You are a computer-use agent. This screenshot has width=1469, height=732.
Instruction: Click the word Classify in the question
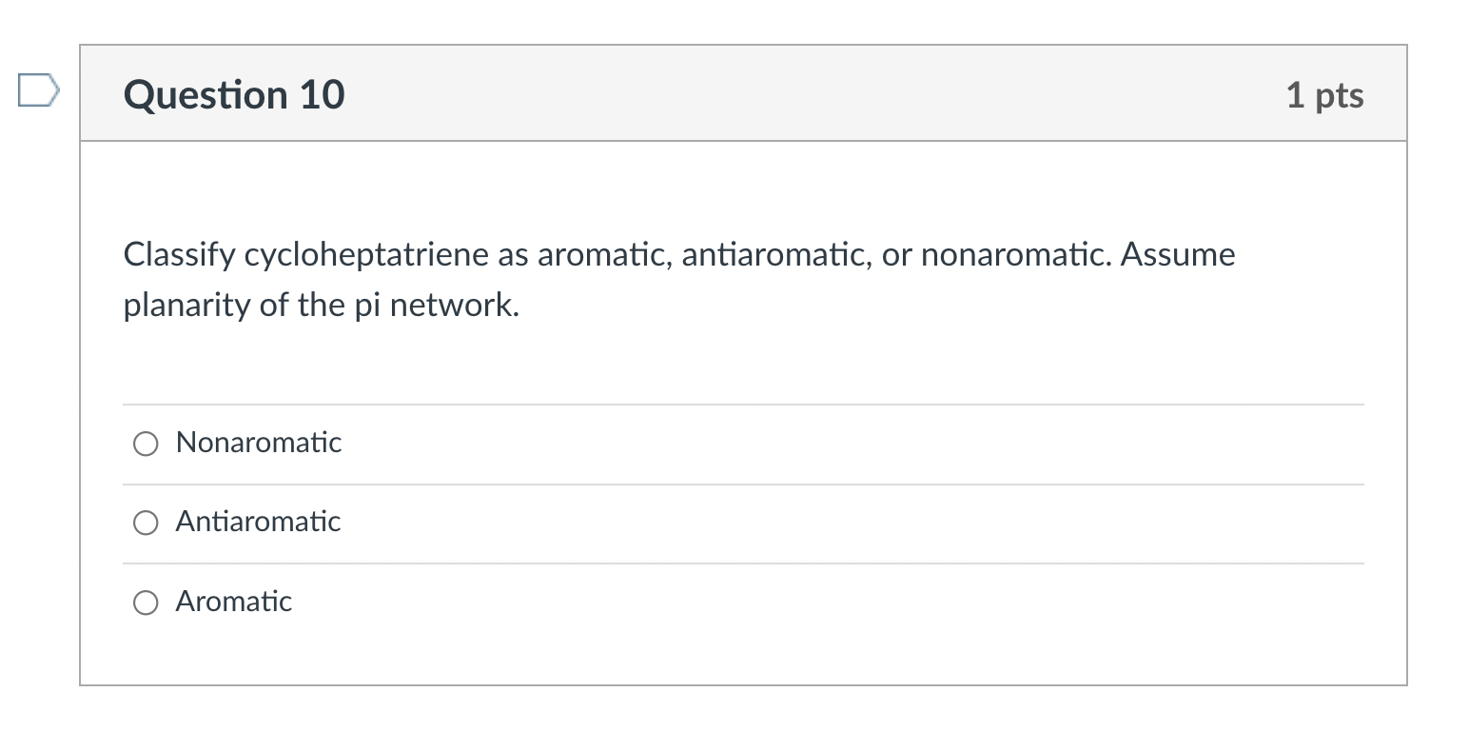[x=179, y=255]
